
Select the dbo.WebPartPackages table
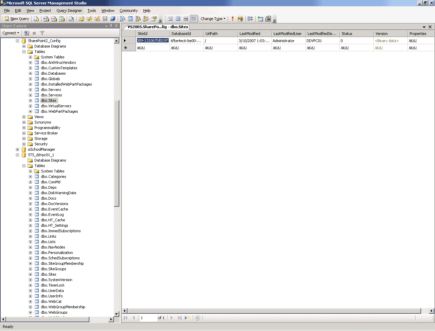pyautogui.click(x=59, y=111)
